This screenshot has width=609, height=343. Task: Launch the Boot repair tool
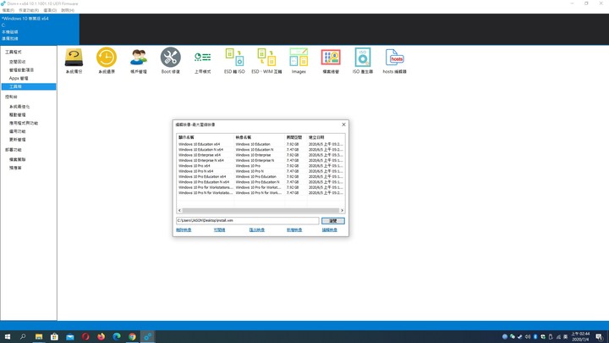[171, 61]
